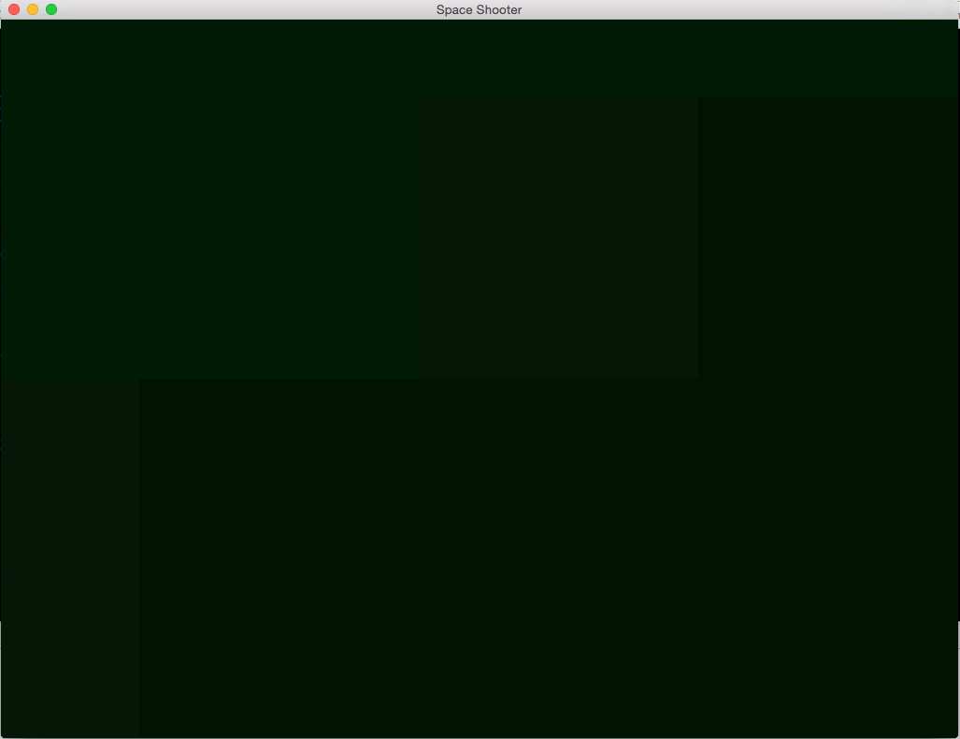The image size is (960, 739).
Task: Click the green tile left of center tile
Action: [x=279, y=238]
